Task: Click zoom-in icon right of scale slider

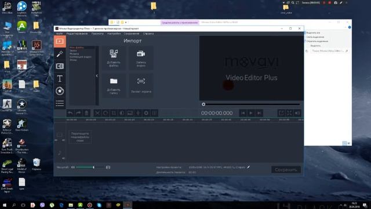Action: 108,167
